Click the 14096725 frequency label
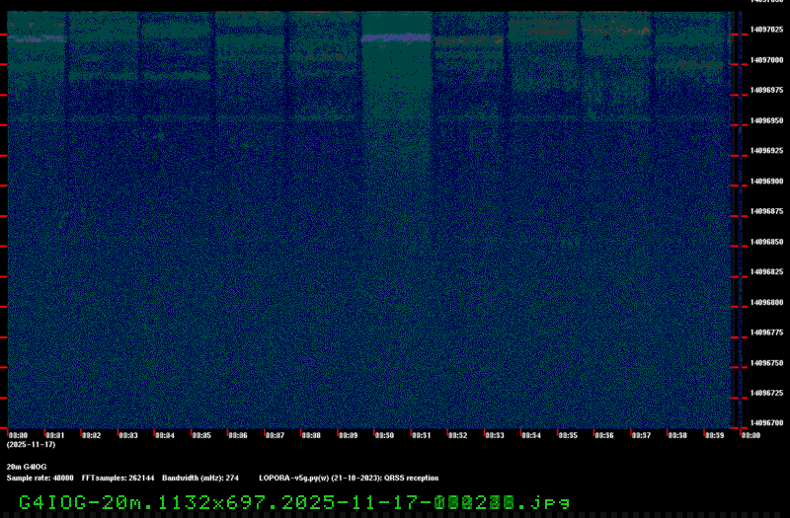The image size is (790, 518). click(766, 393)
